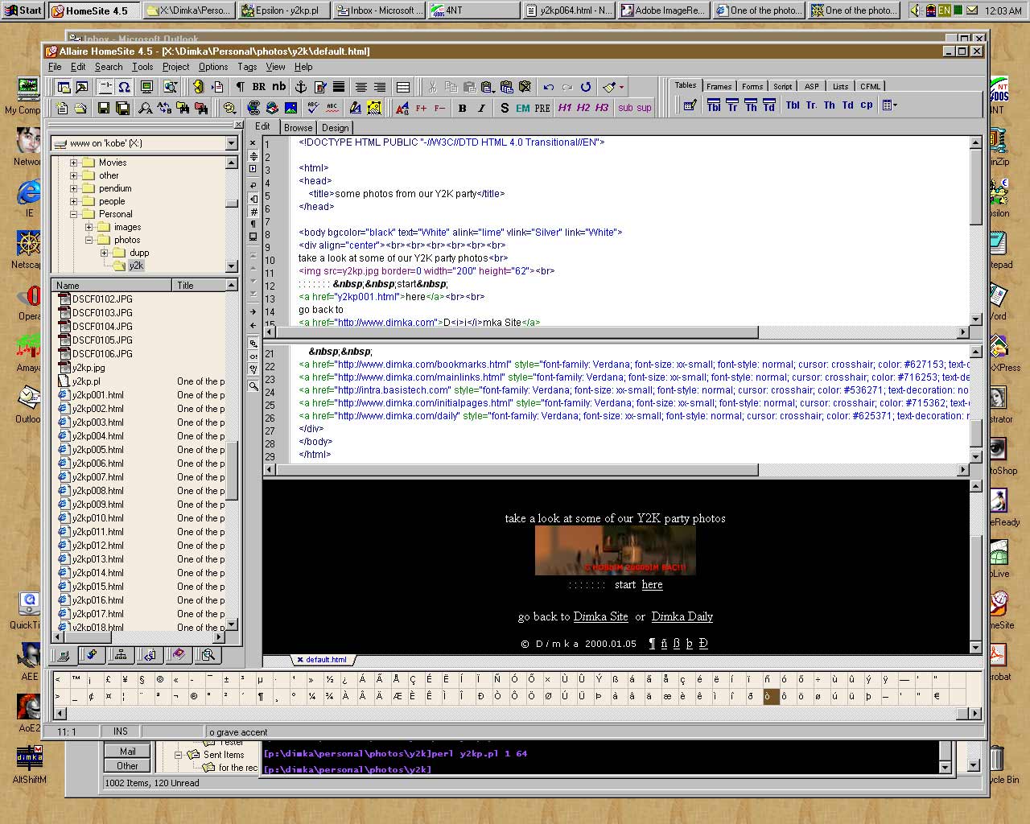Open the Tags menu
The height and width of the screenshot is (824, 1030).
click(247, 67)
